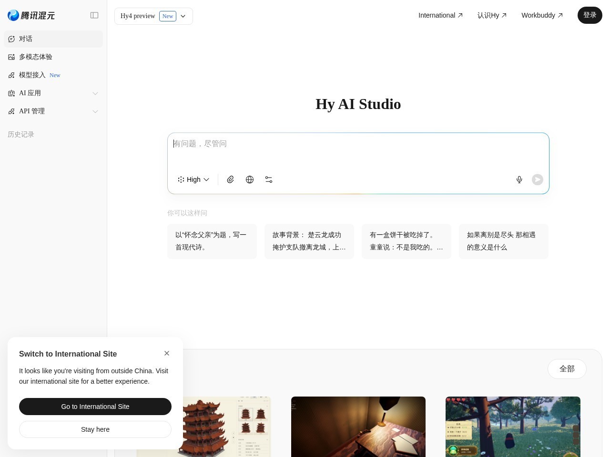This screenshot has height=457, width=610.
Task: Open the forest game scene thumbnail
Action: [x=513, y=427]
